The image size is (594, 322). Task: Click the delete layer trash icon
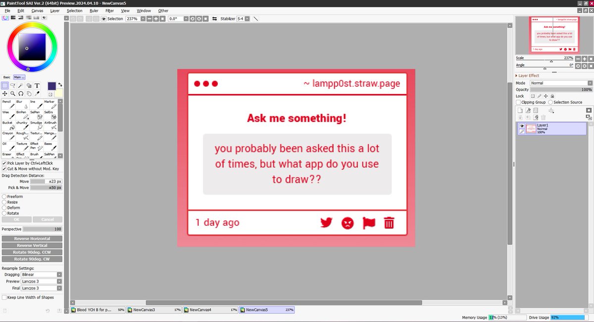543,117
